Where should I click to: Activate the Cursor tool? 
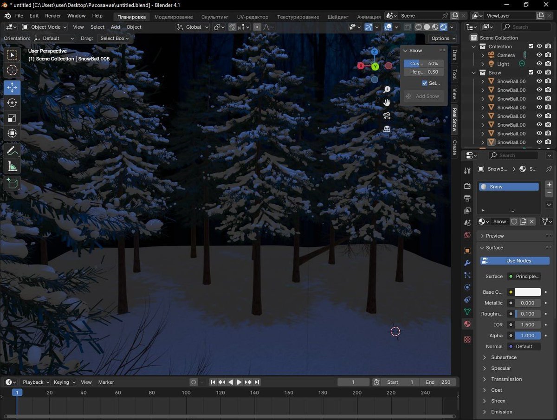pos(12,71)
